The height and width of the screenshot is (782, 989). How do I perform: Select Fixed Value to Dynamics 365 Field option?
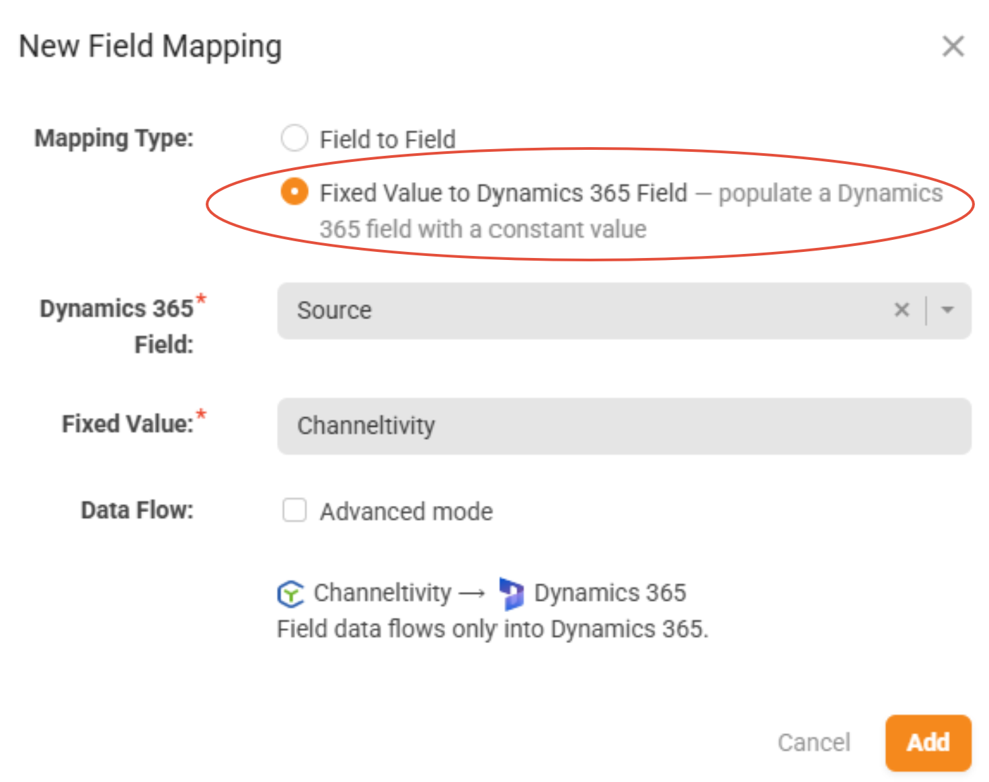click(x=294, y=192)
